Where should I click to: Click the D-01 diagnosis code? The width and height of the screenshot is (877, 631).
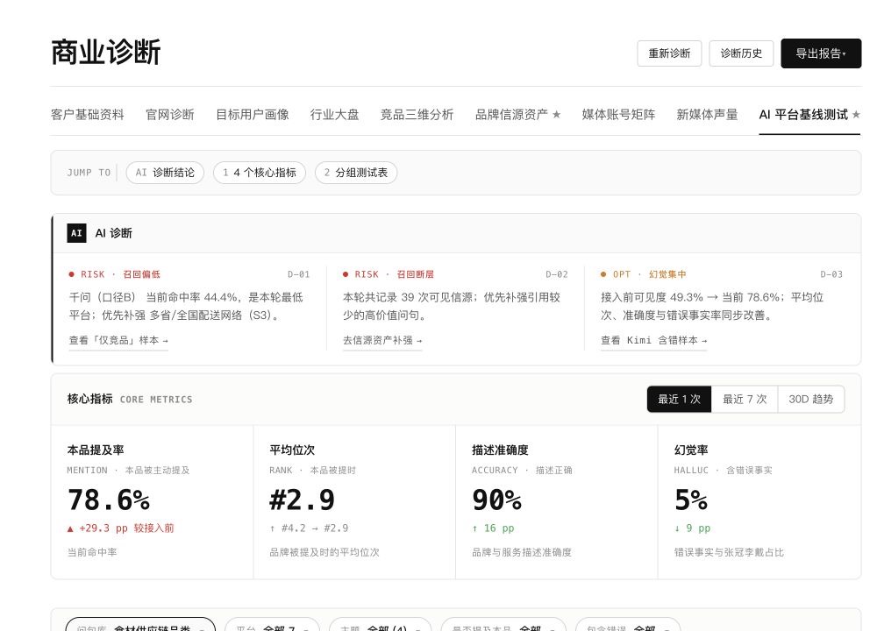point(299,274)
